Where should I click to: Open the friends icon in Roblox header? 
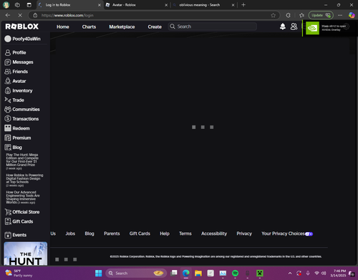294,26
